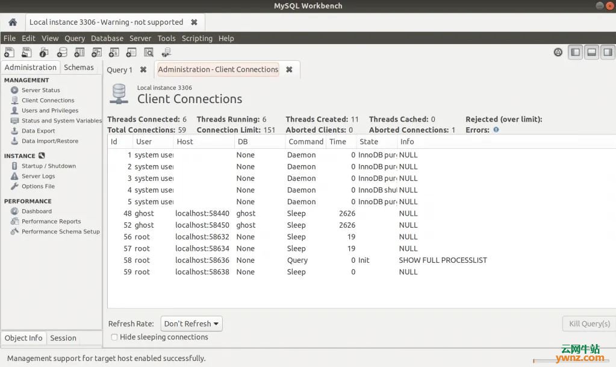Click the Options File wrench icon
616x367 pixels.
point(14,186)
